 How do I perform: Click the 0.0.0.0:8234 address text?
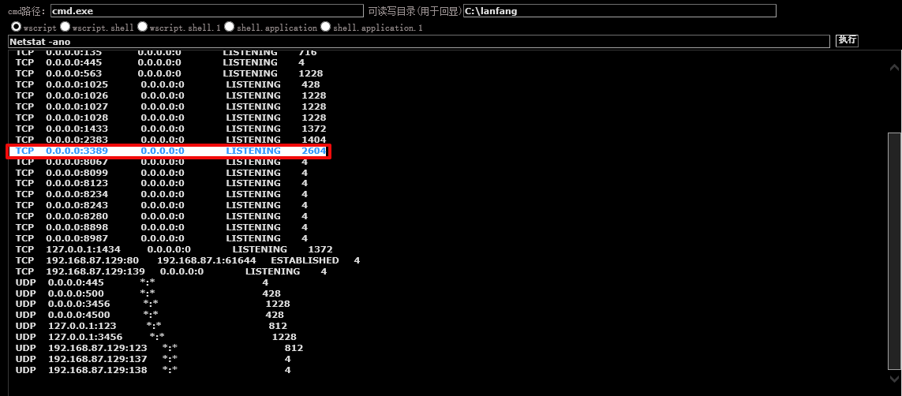[x=77, y=194]
